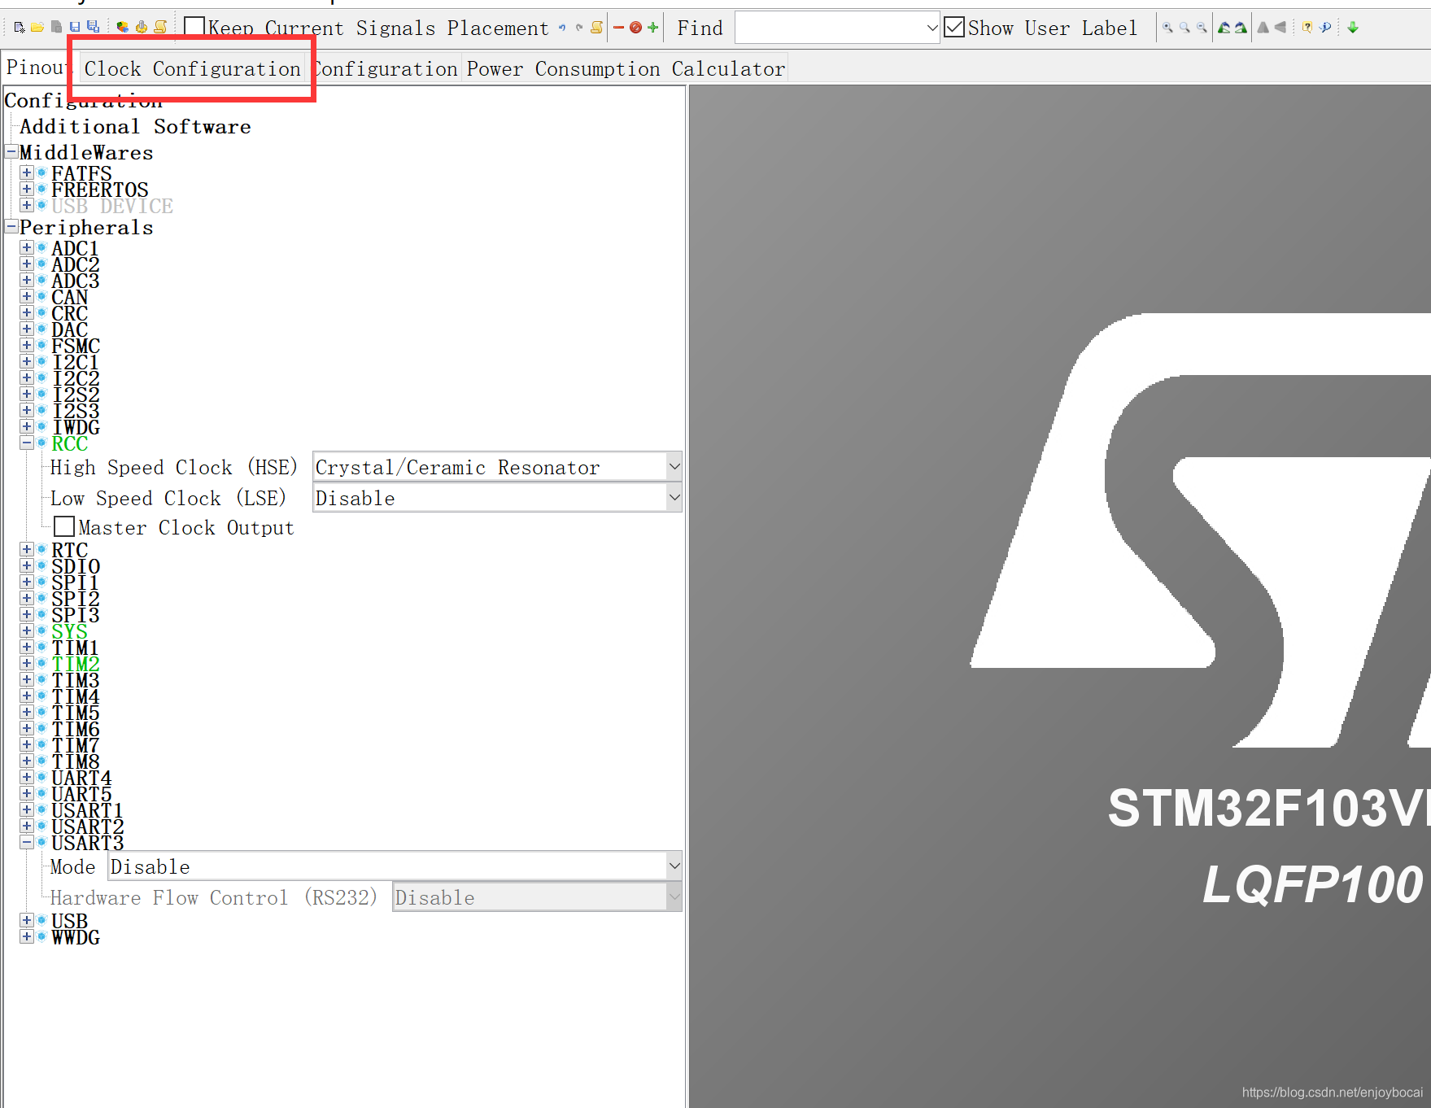Click the Open Project folder icon
This screenshot has height=1108, width=1431.
[x=37, y=28]
